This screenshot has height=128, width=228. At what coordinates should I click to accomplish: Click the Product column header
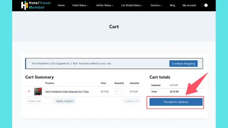(x=50, y=83)
